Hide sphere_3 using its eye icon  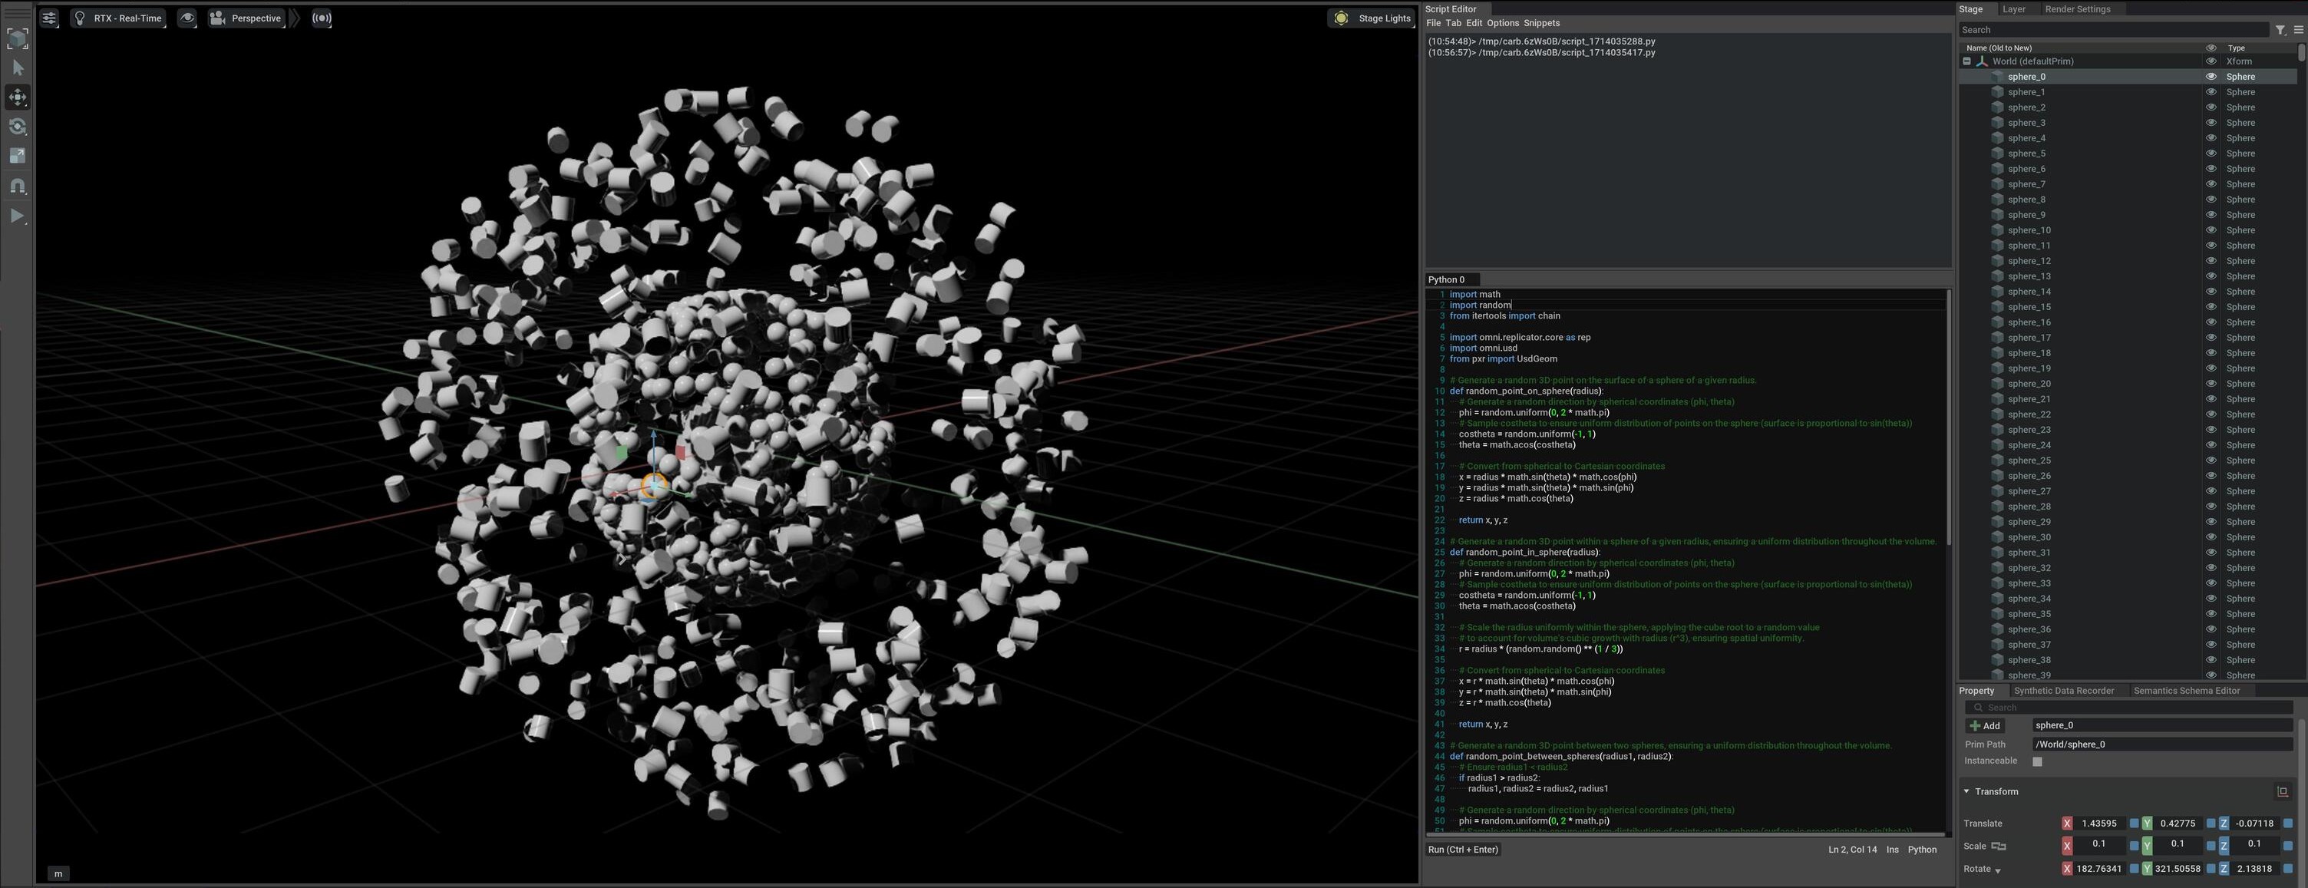point(2211,123)
